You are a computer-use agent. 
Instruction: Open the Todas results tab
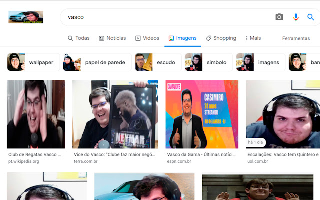point(79,38)
